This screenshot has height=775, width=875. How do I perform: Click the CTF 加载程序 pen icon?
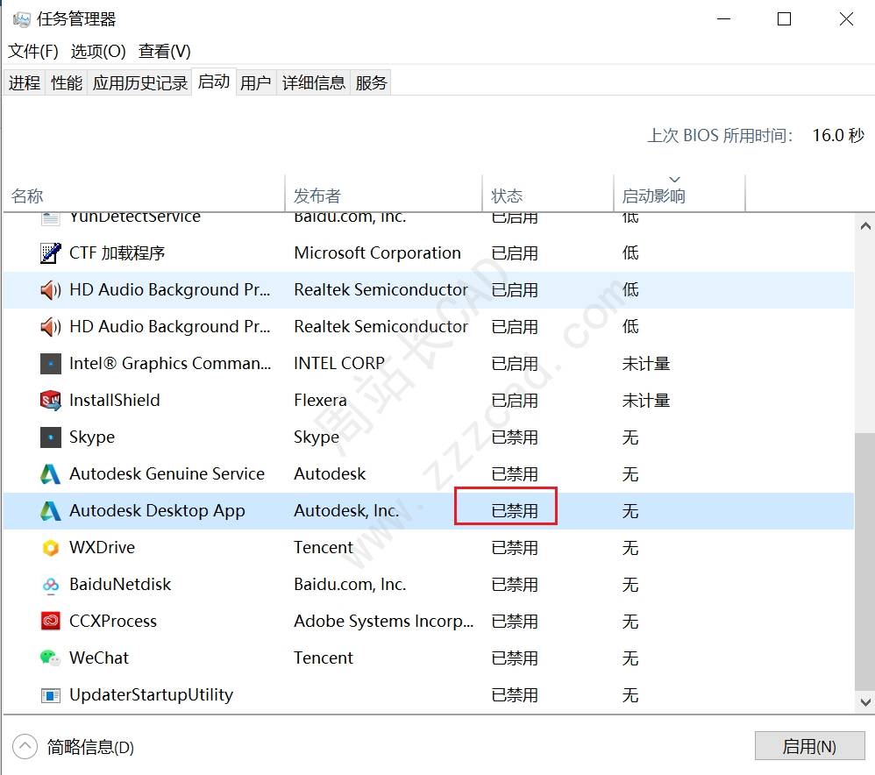(x=51, y=252)
